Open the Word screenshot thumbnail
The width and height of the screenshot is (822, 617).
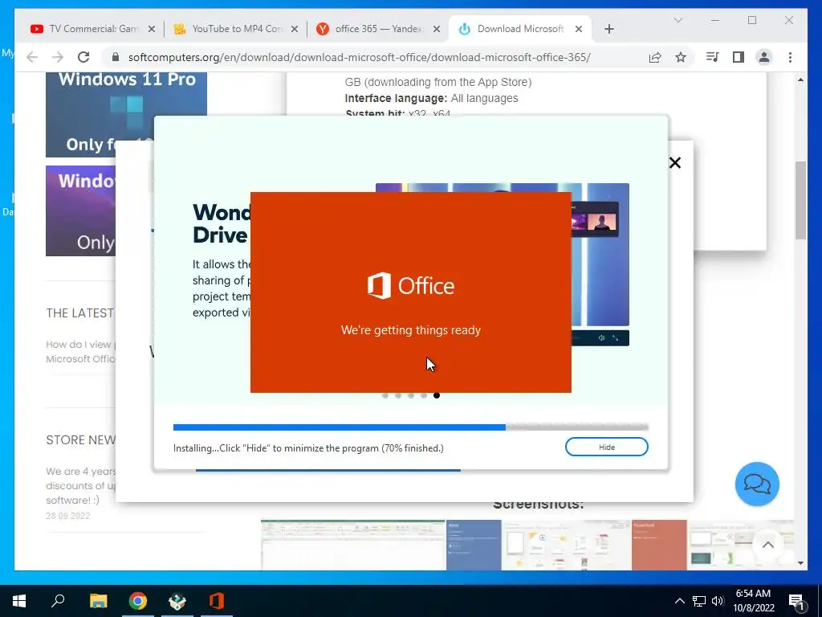pyautogui.click(x=539, y=545)
